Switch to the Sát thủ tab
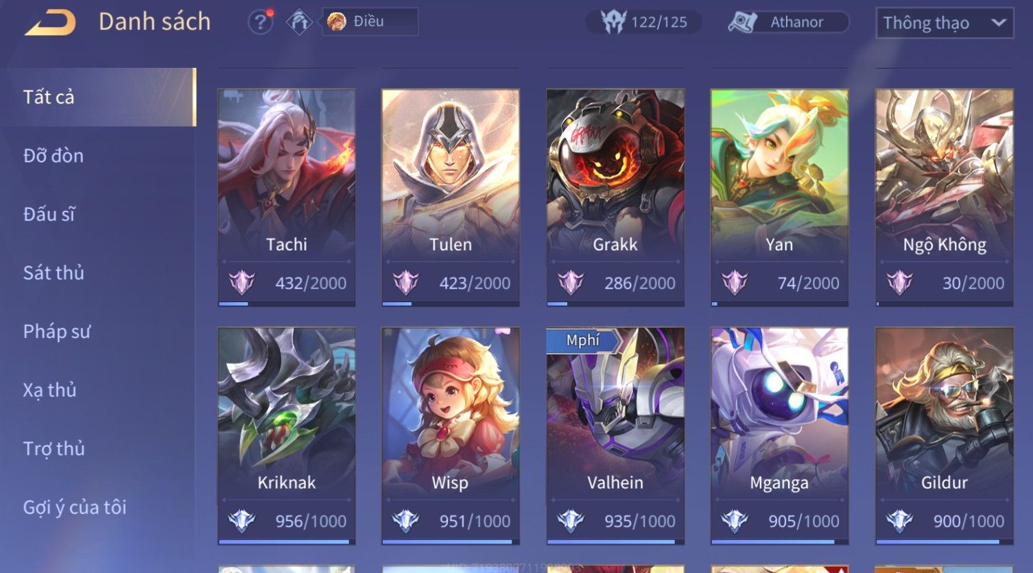This screenshot has height=573, width=1033. [x=54, y=273]
